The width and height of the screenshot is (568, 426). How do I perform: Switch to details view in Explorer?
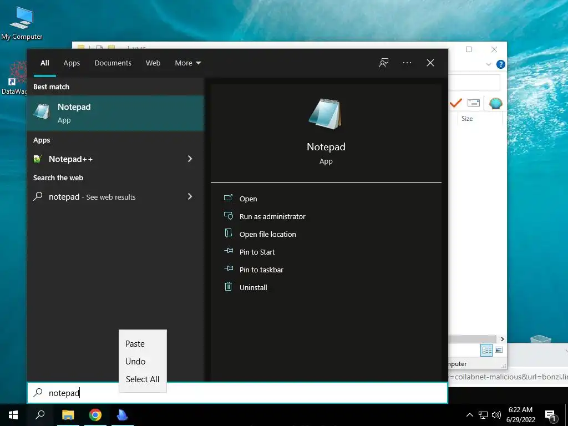[x=486, y=350]
